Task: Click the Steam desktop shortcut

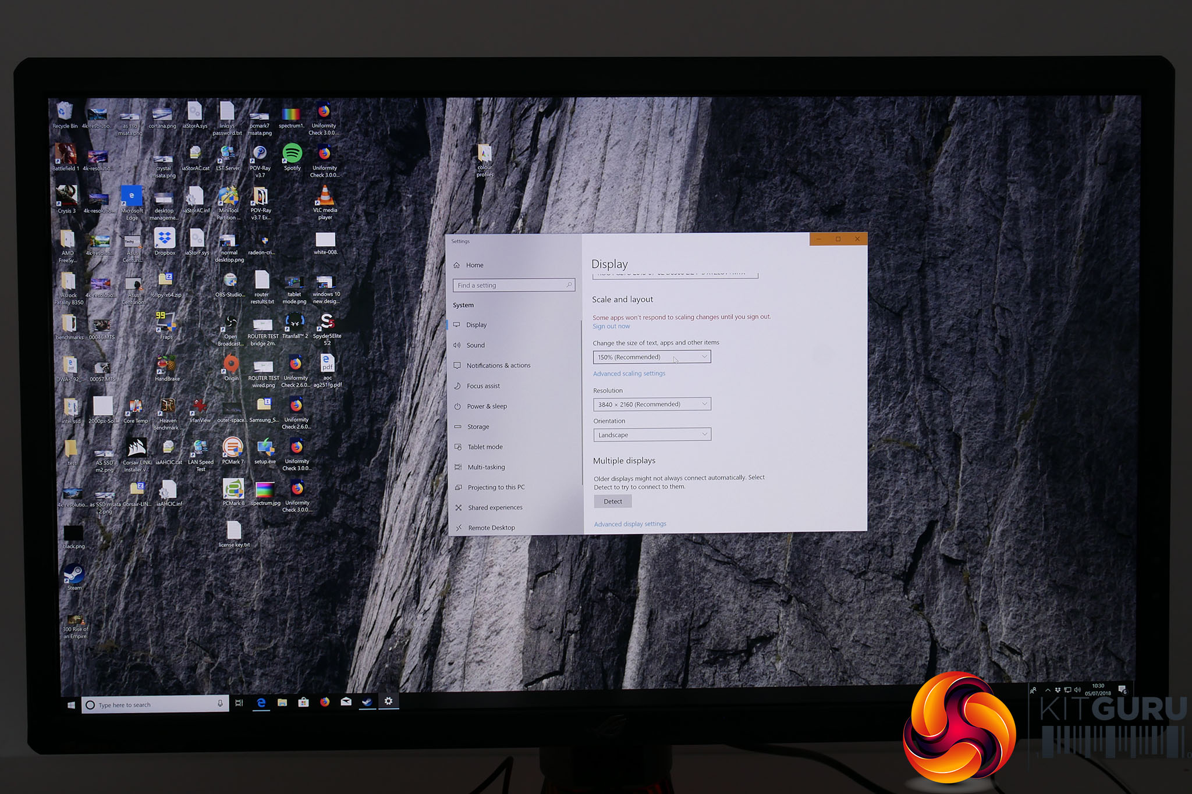Action: [x=74, y=575]
